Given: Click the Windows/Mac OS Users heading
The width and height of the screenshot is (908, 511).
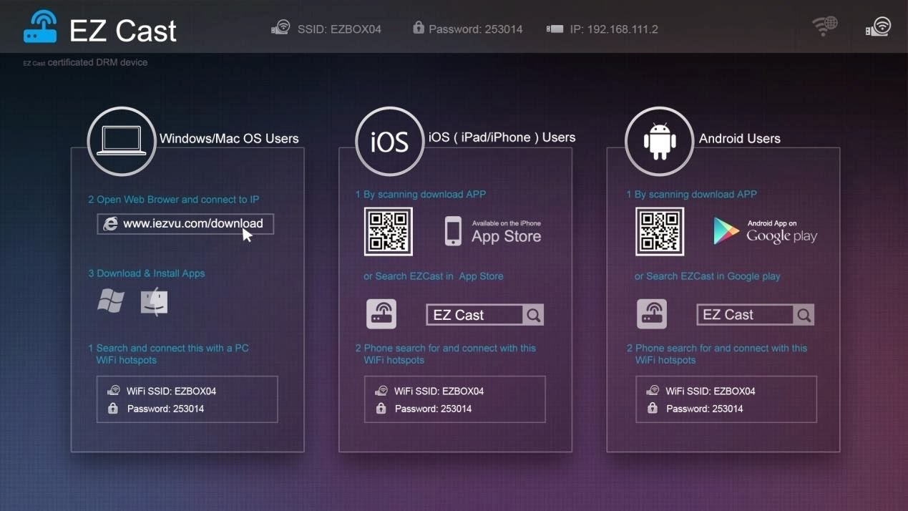Looking at the screenshot, I should [229, 139].
